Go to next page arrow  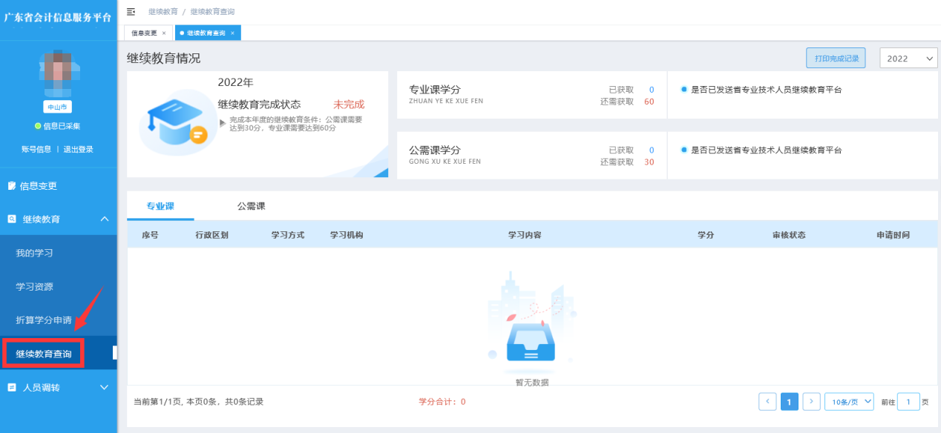tap(811, 402)
